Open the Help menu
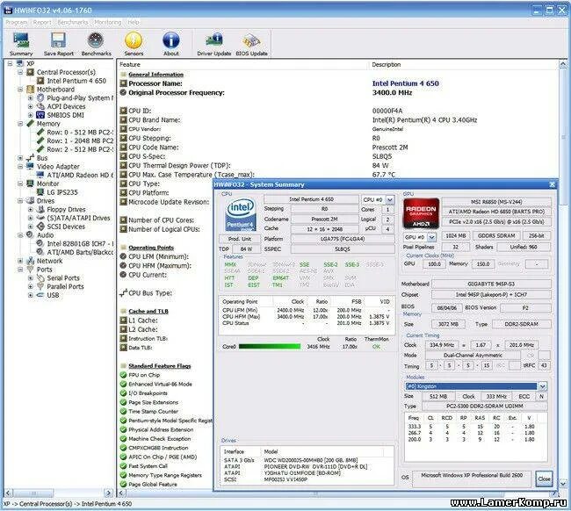The height and width of the screenshot is (511, 571). pyautogui.click(x=134, y=22)
